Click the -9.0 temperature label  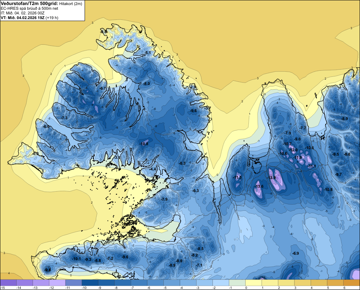pyautogui.click(x=298, y=139)
